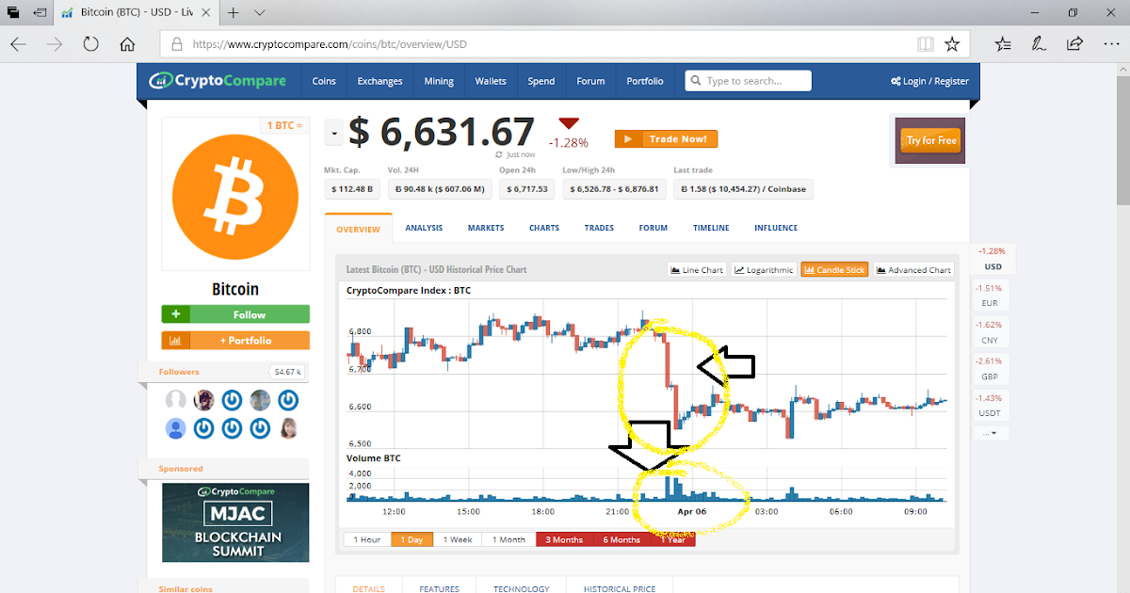The width and height of the screenshot is (1130, 593).
Task: Open the tabs you've set aside icon
Action: tap(13, 13)
